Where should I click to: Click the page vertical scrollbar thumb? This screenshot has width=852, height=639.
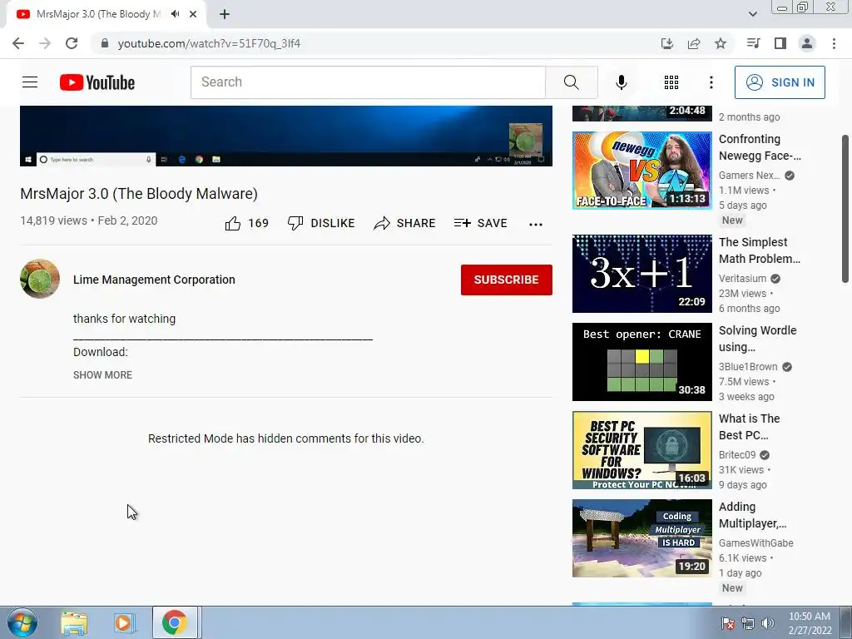pyautogui.click(x=845, y=209)
